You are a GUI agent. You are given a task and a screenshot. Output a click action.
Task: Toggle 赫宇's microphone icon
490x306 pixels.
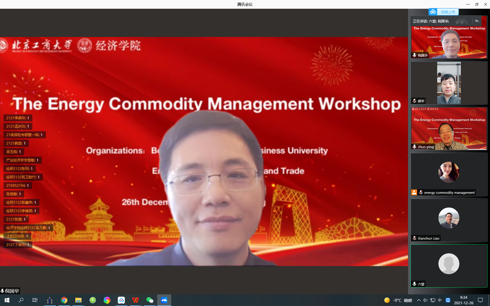pyautogui.click(x=414, y=101)
